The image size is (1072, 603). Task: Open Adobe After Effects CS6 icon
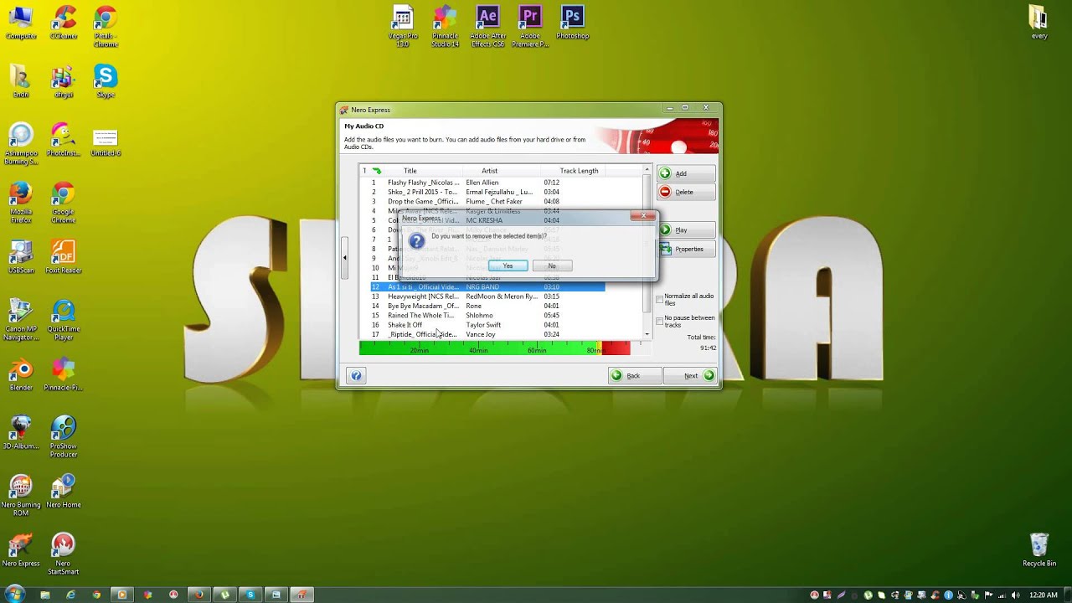click(487, 27)
